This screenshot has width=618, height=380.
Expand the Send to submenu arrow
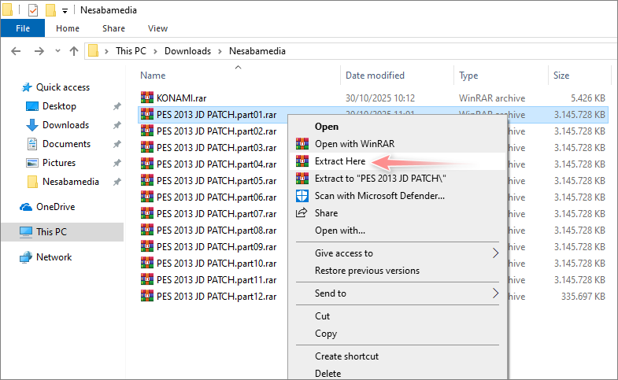[495, 293]
